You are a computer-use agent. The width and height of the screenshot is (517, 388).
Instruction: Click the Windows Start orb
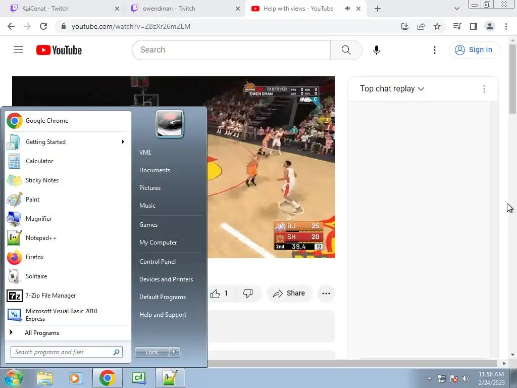click(x=14, y=378)
